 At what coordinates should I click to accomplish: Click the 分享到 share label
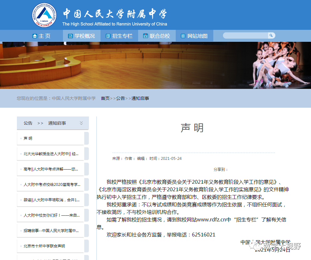click(x=220, y=170)
